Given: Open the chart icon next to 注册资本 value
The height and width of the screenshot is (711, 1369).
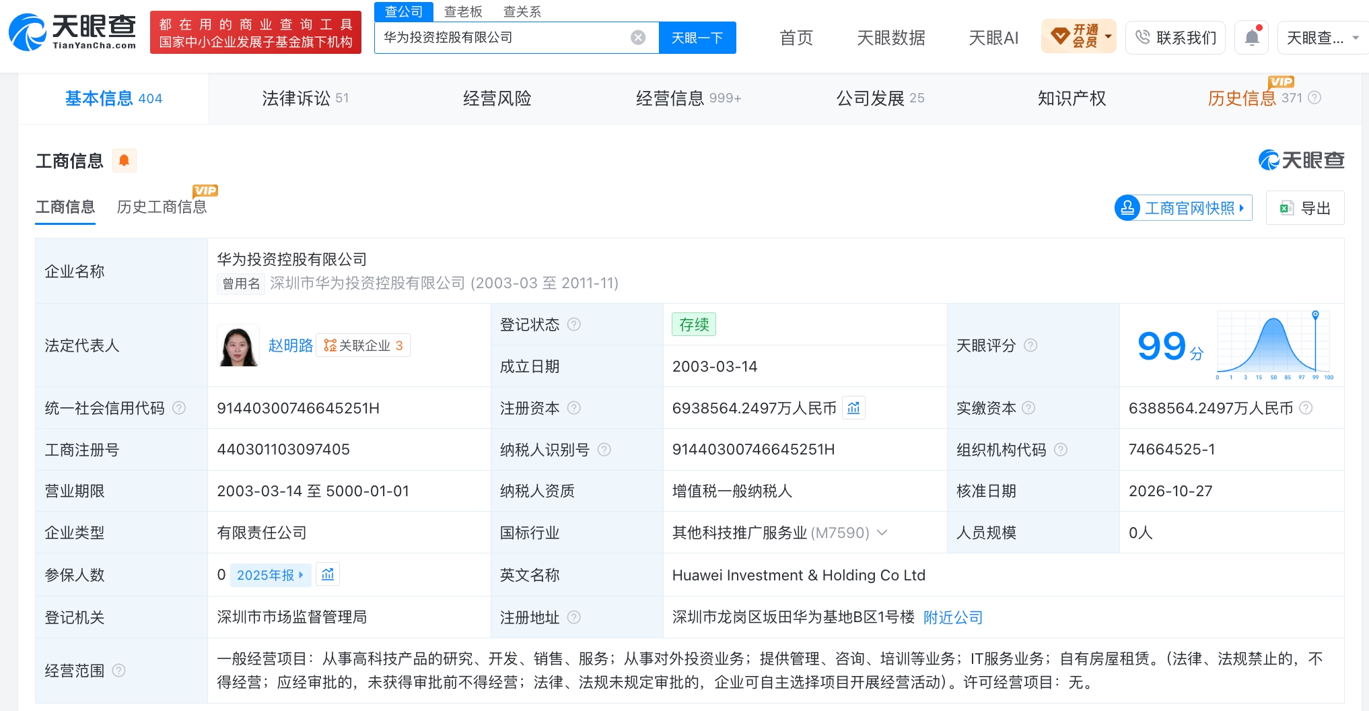Looking at the screenshot, I should [x=853, y=408].
